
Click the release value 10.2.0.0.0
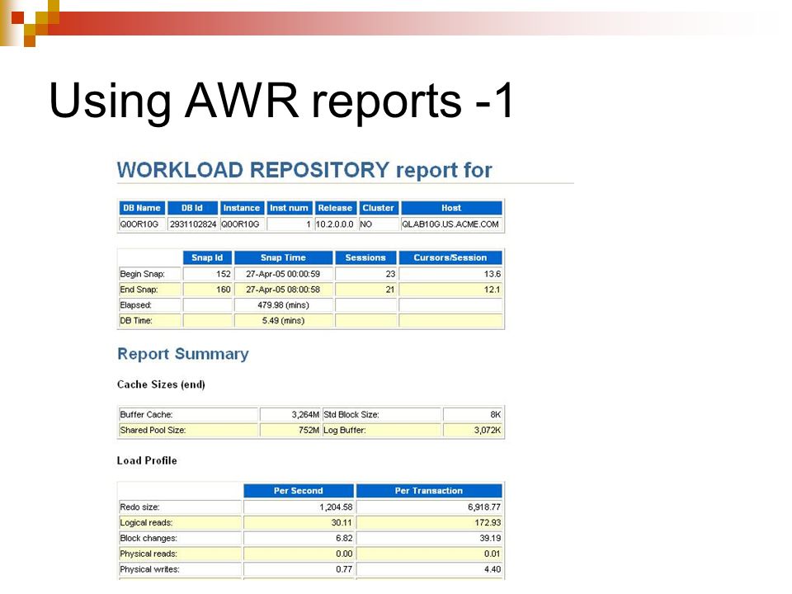point(334,224)
